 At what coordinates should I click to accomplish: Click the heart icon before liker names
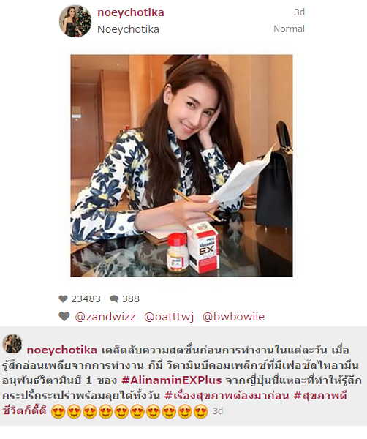64,317
